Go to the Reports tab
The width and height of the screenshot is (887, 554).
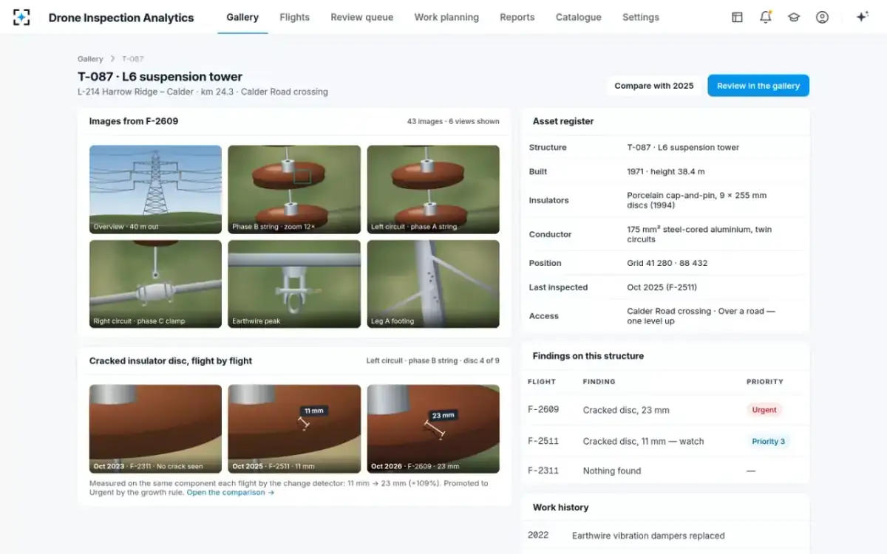pyautogui.click(x=517, y=17)
